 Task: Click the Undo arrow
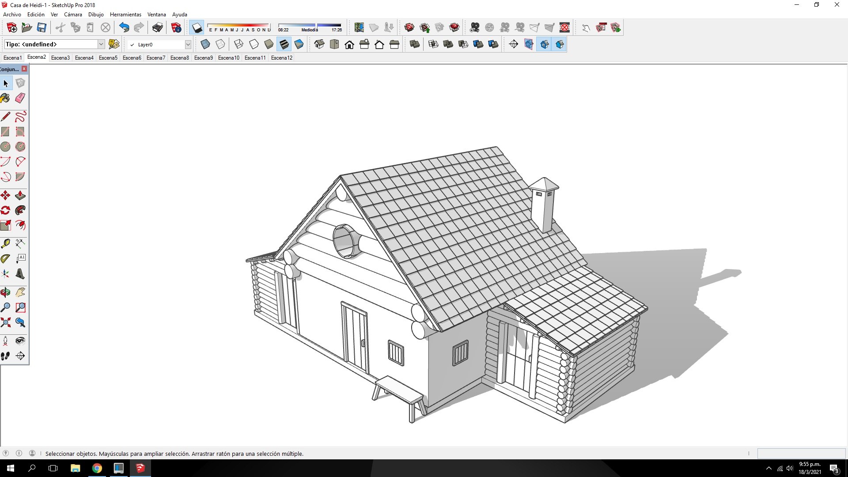coord(124,28)
